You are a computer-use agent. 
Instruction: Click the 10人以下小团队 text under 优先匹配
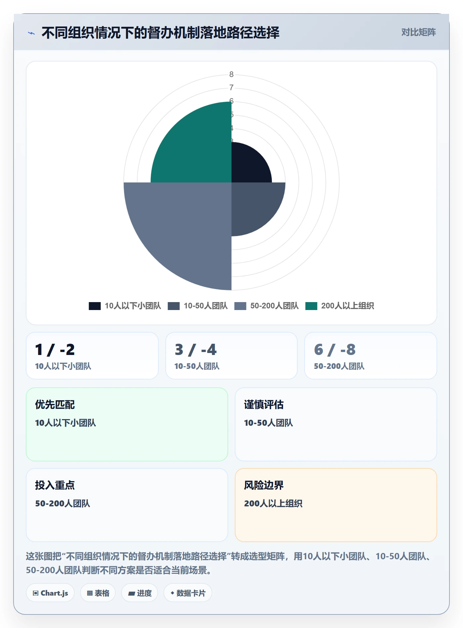(65, 423)
